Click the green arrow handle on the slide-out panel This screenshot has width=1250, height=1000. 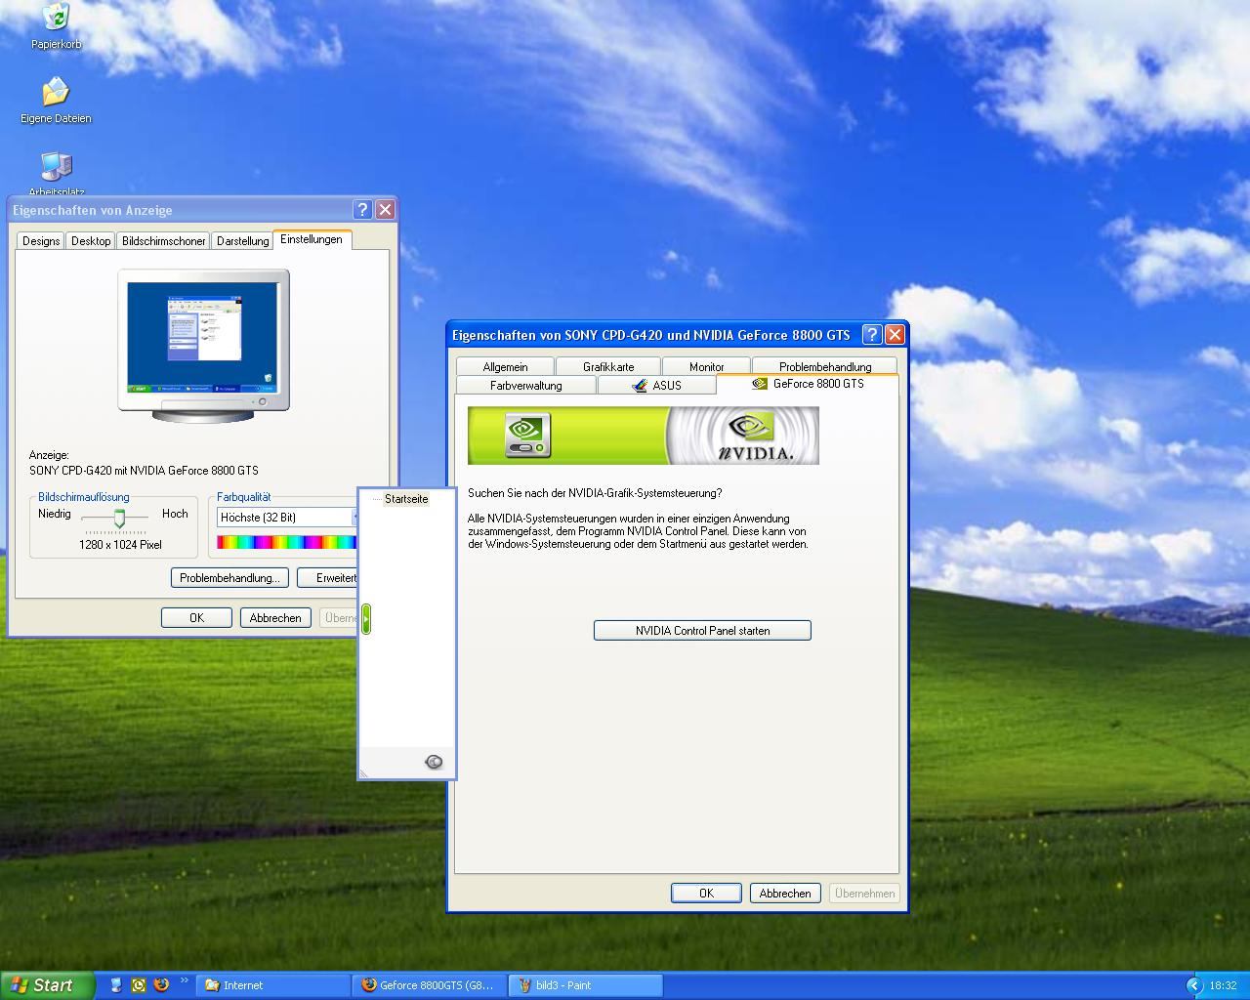click(366, 618)
